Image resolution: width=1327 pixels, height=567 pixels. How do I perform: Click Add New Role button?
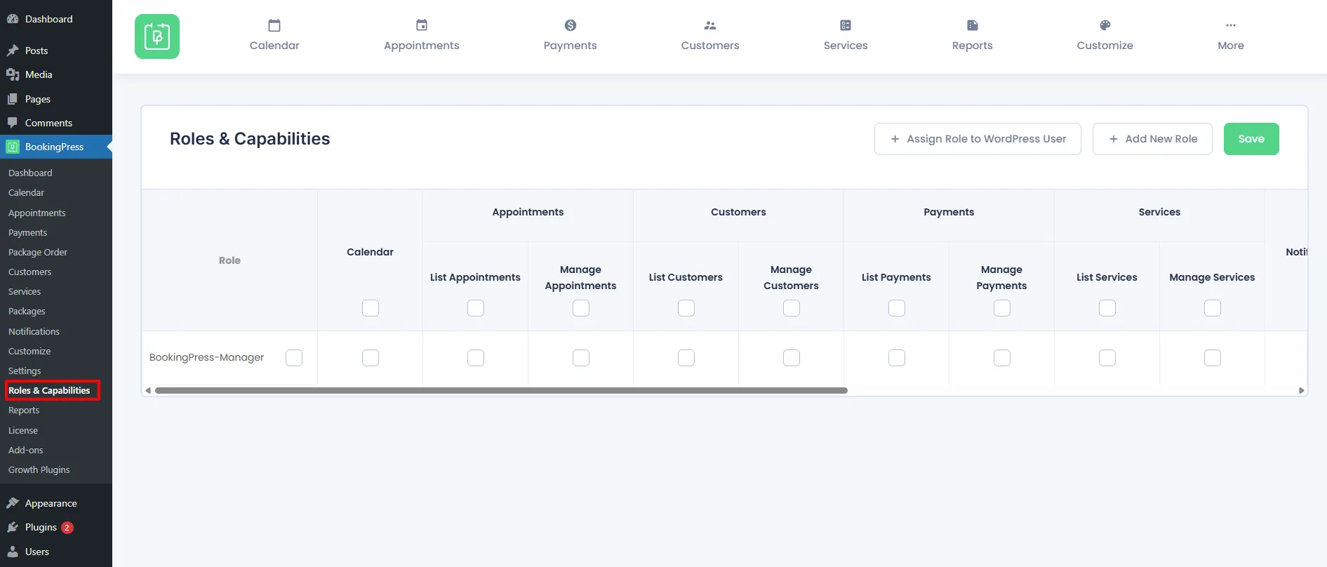click(x=1152, y=139)
